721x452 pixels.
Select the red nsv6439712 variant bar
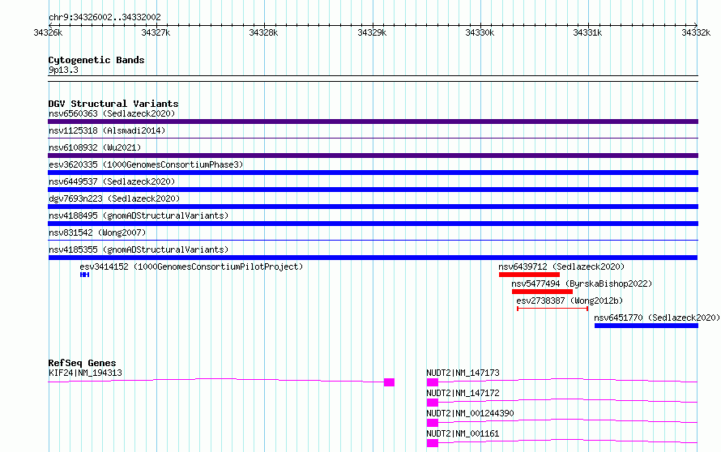(x=529, y=275)
